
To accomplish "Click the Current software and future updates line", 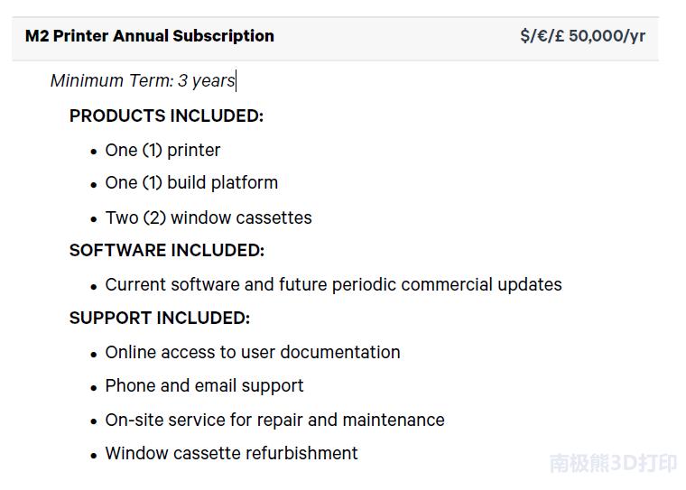I will 333,284.
